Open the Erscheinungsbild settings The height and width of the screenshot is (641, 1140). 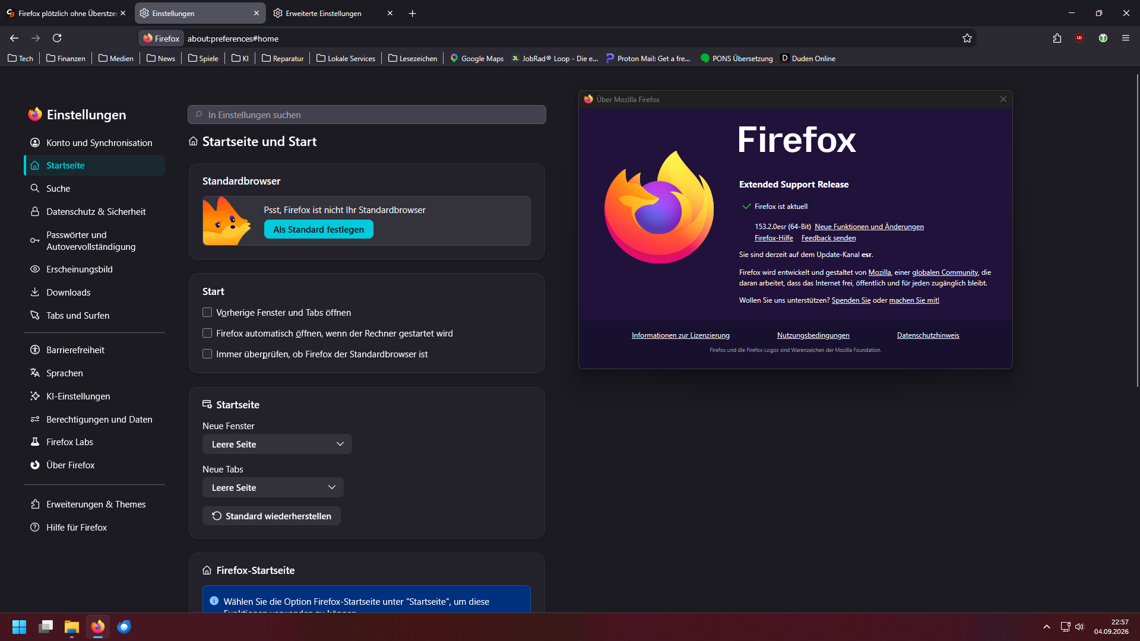94,269
